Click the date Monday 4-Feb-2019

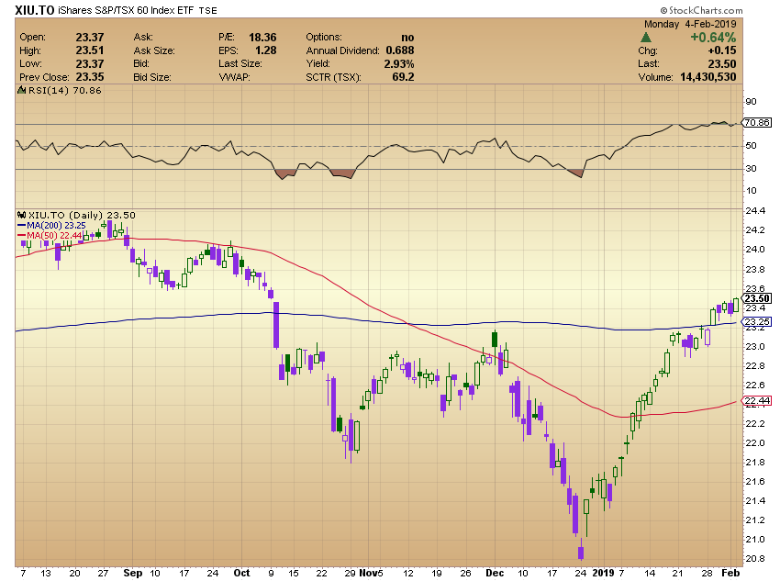[690, 24]
